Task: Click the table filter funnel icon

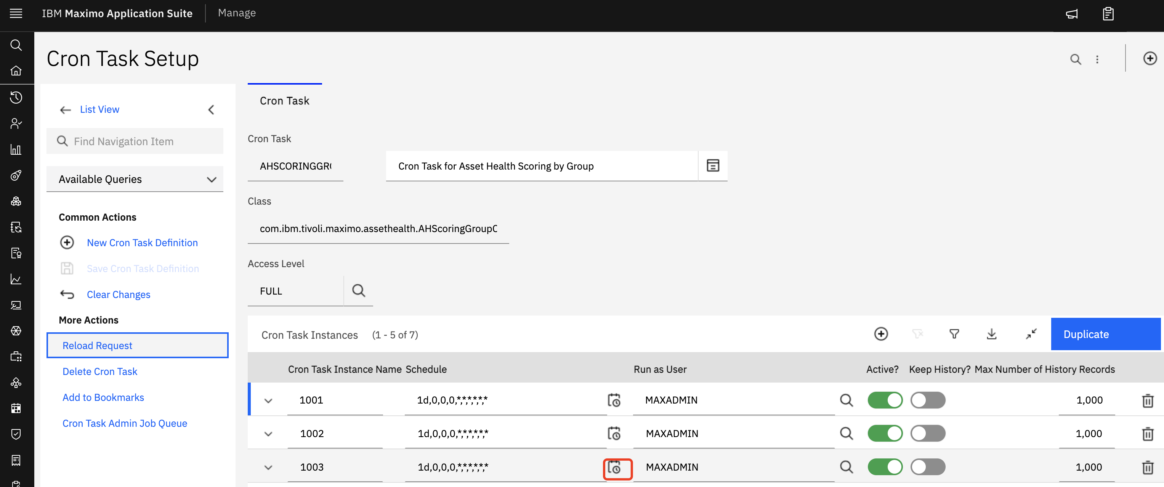Action: coord(954,334)
